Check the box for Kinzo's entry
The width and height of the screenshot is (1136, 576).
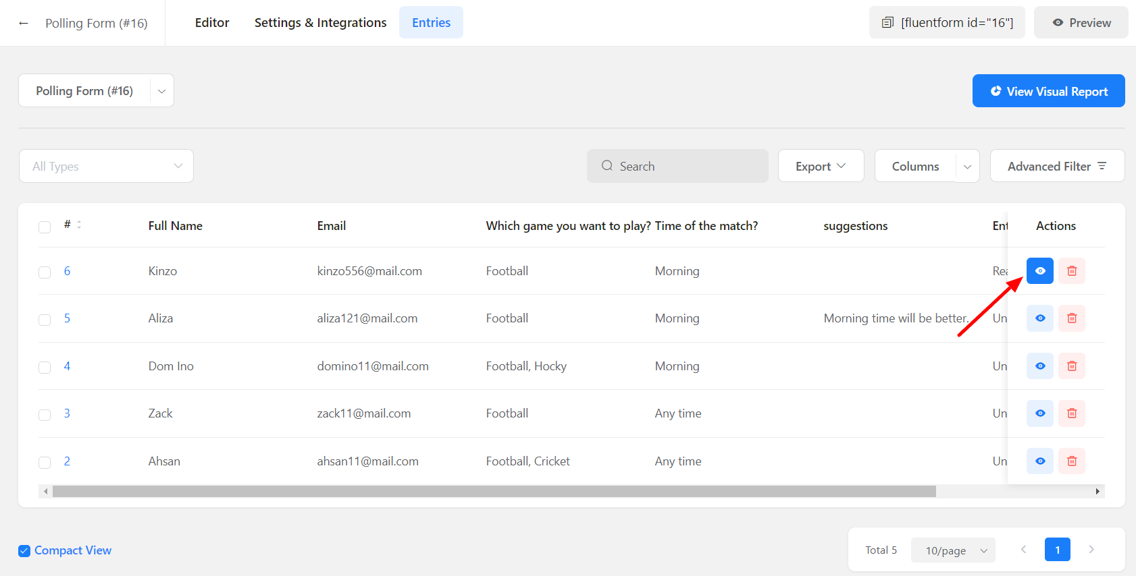(x=45, y=272)
